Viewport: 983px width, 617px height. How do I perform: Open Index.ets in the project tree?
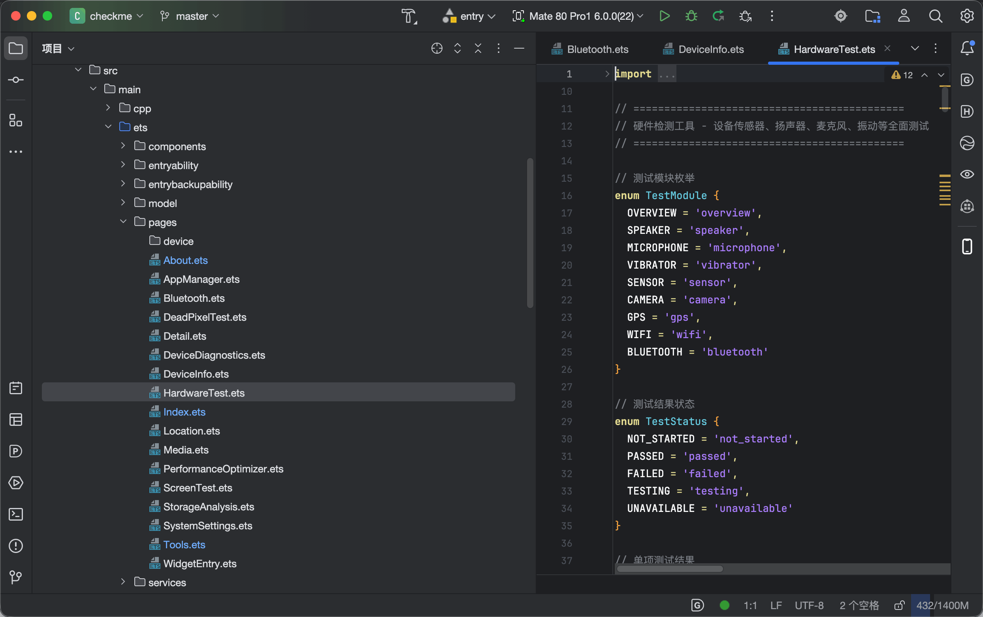pyautogui.click(x=184, y=412)
